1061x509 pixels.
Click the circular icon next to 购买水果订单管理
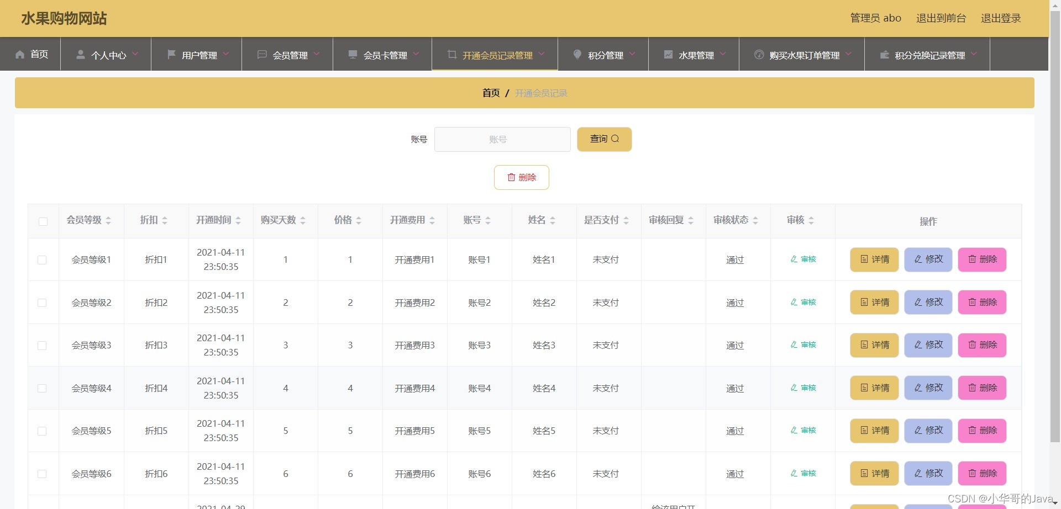(x=759, y=54)
